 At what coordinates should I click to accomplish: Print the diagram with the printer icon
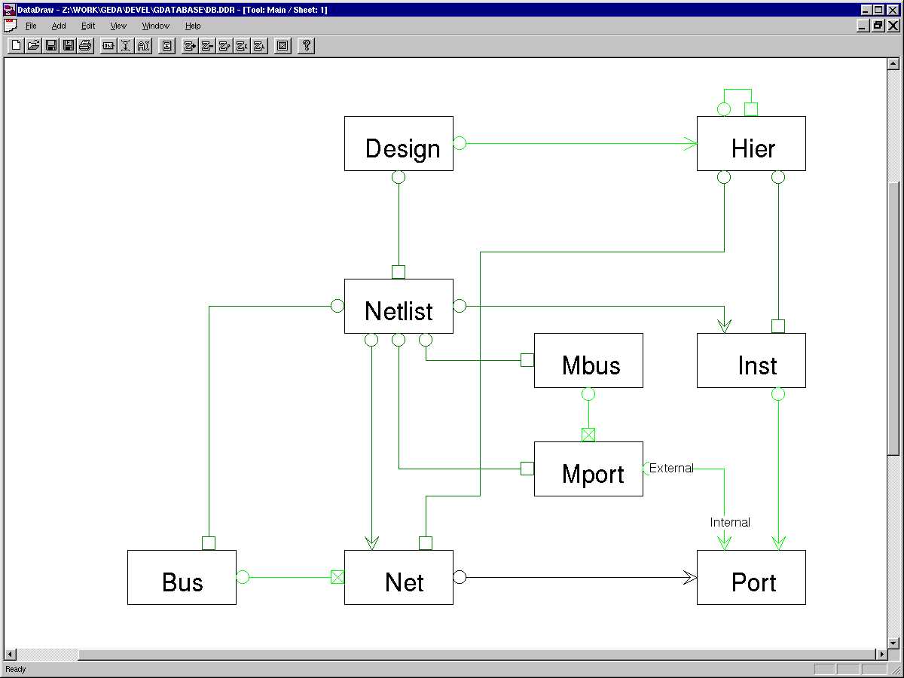[x=85, y=46]
